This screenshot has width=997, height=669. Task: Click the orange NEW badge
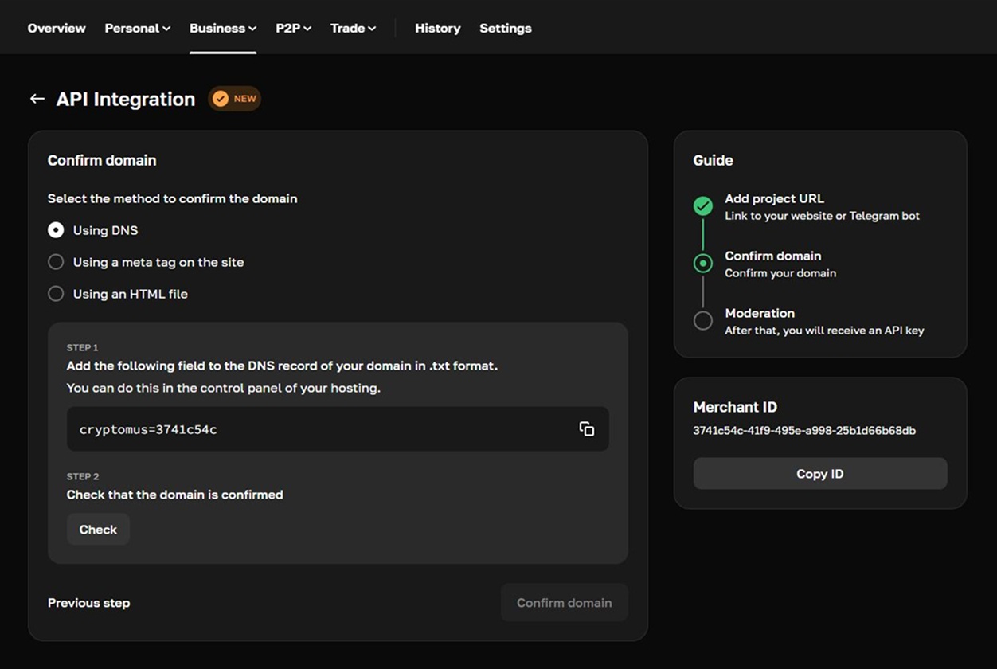point(234,98)
